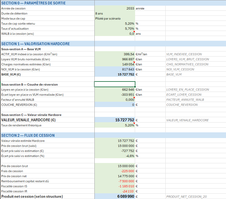Click the 'SECTION 1 — VALORISATION HARDCORE' header
226x199 pixels.
[35, 44]
